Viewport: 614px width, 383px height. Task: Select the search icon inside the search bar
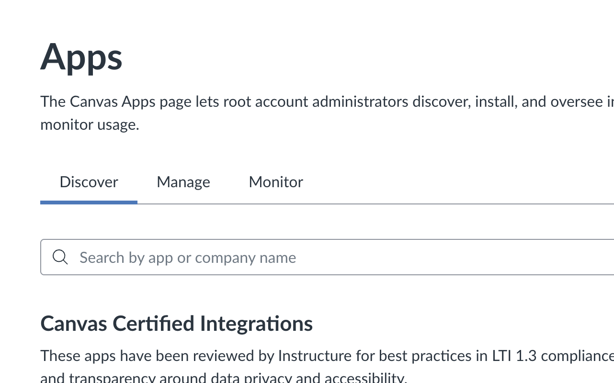pos(60,257)
